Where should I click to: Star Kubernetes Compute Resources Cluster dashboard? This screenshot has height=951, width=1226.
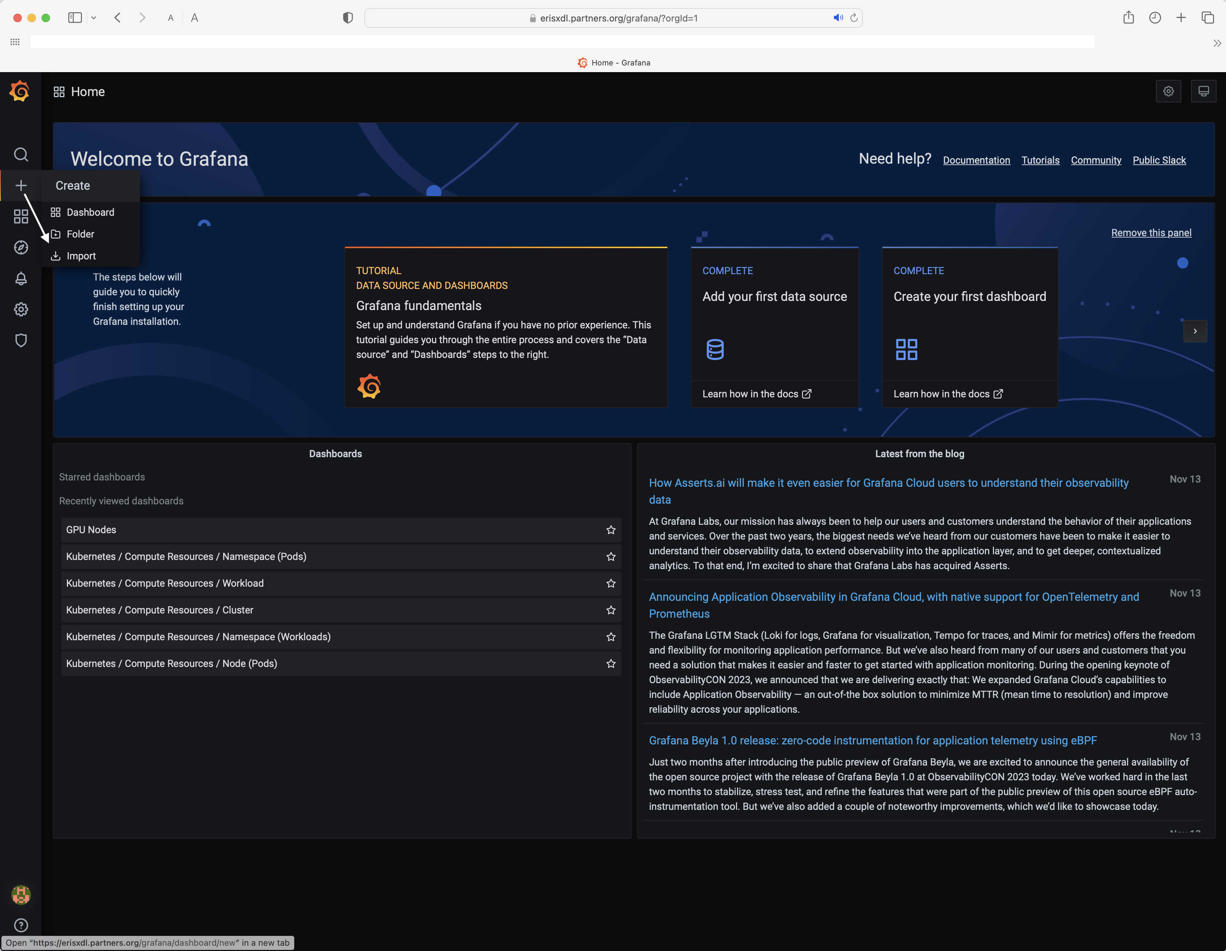[x=611, y=610]
